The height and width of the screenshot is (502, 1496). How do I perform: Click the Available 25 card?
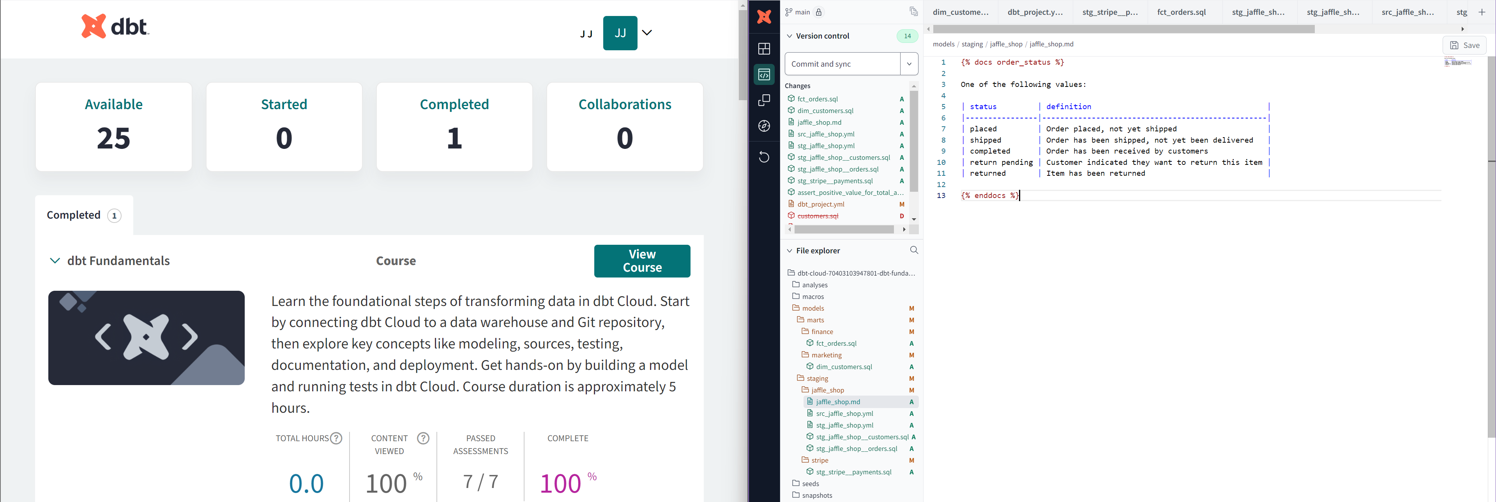pos(114,127)
